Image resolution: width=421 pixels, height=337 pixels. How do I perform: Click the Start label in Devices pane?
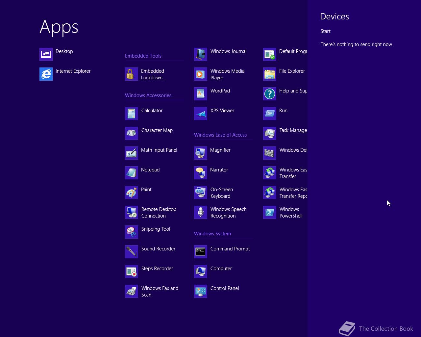326,31
